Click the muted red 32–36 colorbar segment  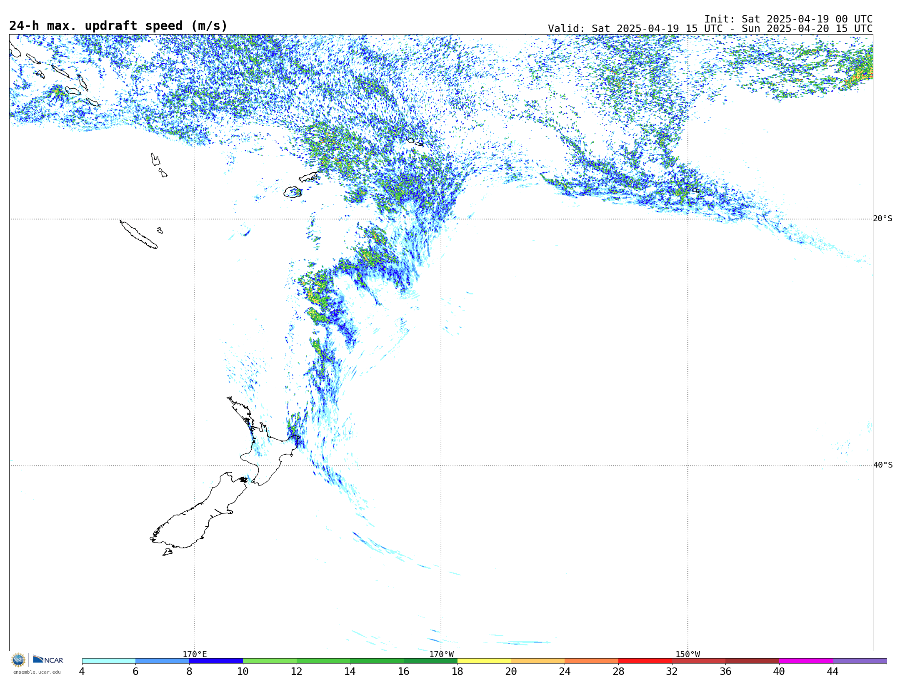point(699,661)
